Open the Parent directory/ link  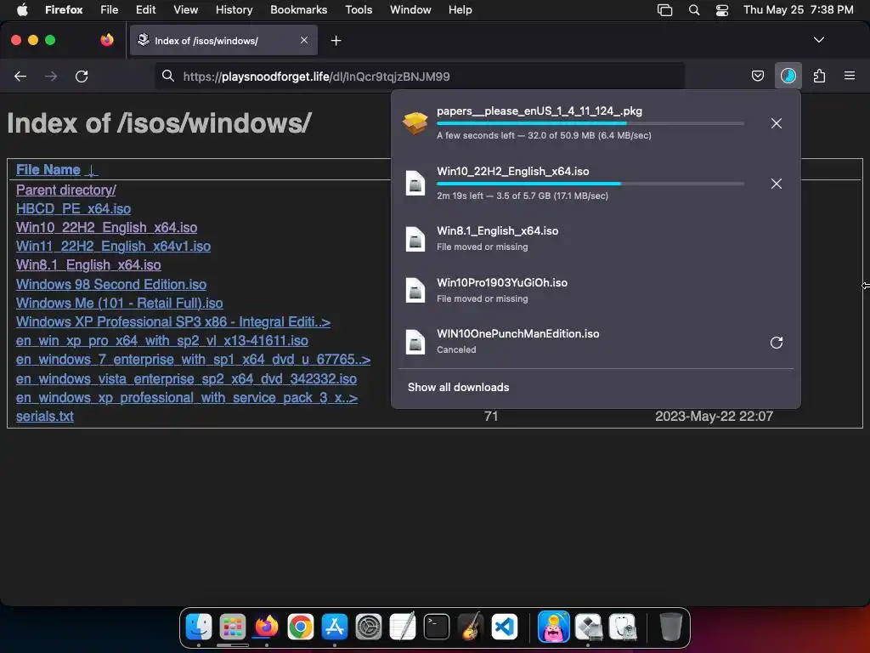pyautogui.click(x=66, y=190)
